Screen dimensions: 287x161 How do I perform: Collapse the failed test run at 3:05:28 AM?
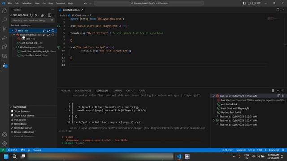pos(213,96)
